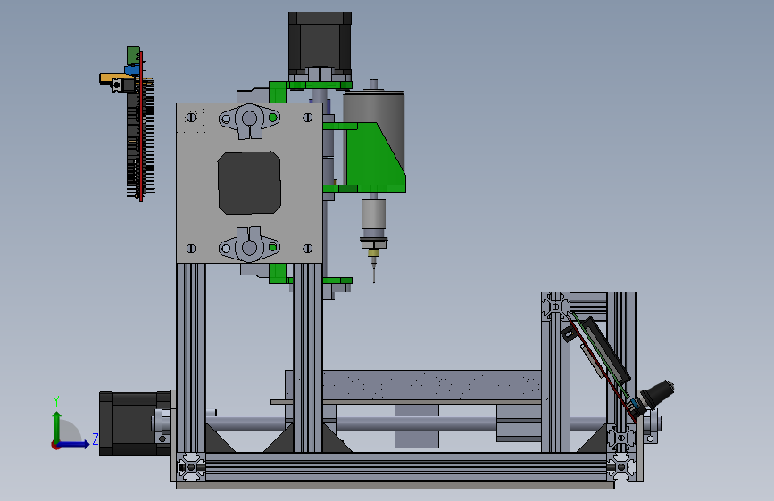Select the bottom-right screw on the gray plate
Viewport: 774px width, 501px height.
307,249
